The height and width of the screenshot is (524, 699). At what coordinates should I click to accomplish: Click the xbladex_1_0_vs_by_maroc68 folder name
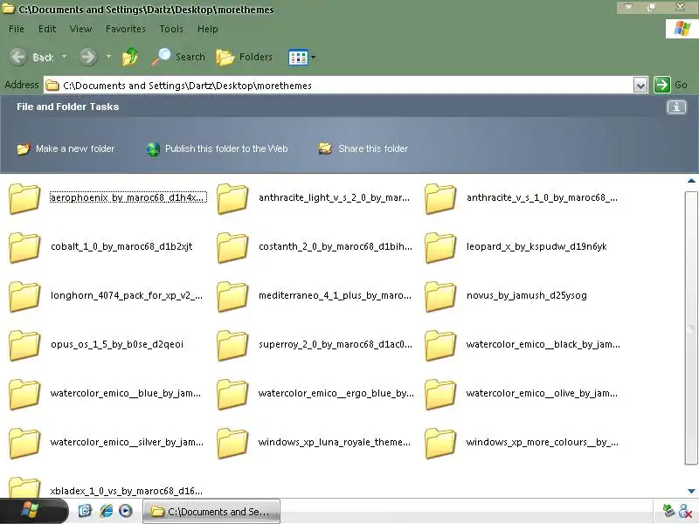[x=126, y=491]
